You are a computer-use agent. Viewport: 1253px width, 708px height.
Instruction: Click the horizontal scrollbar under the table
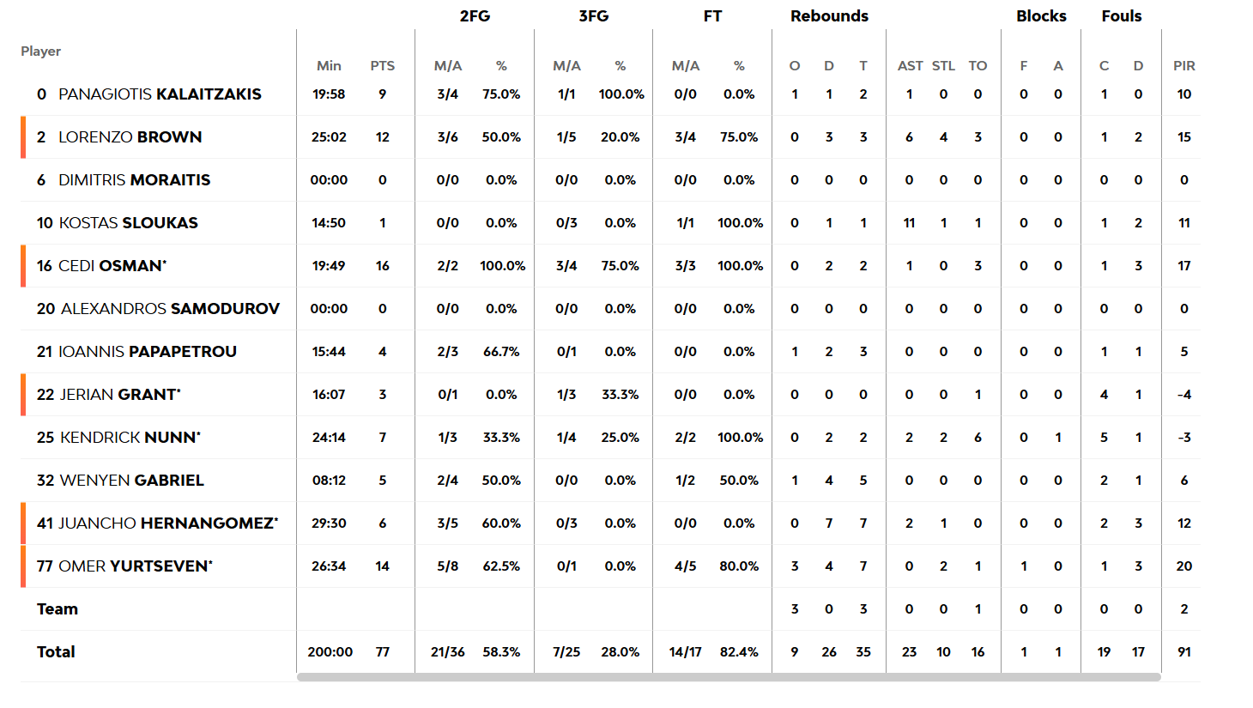[728, 677]
